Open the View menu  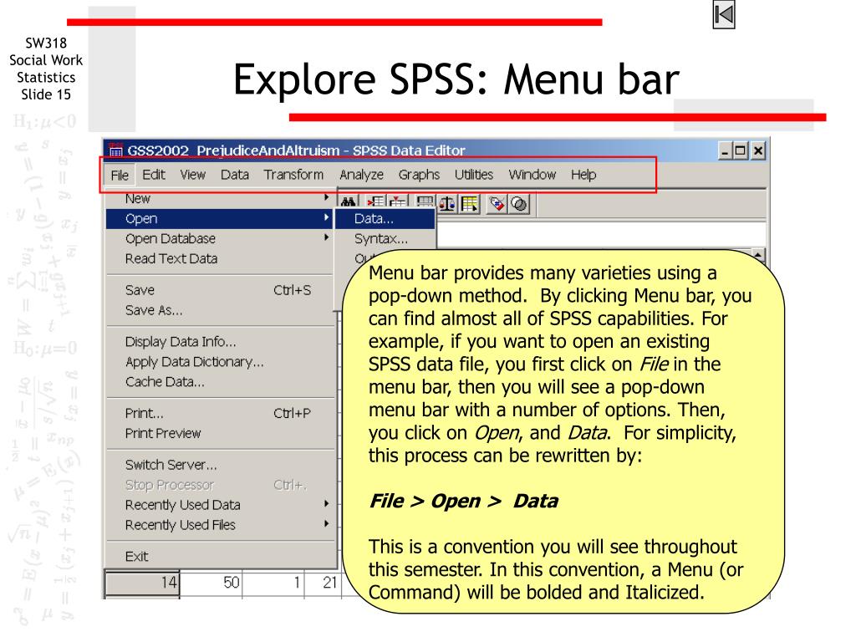(193, 175)
